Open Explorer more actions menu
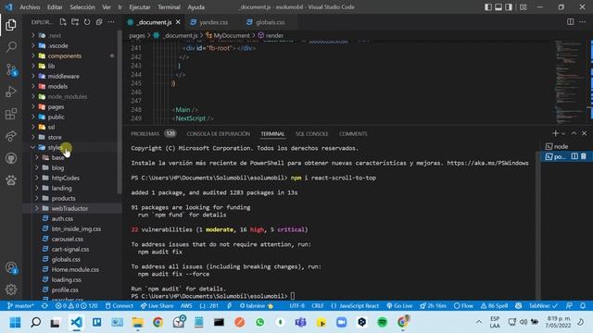 click(111, 22)
